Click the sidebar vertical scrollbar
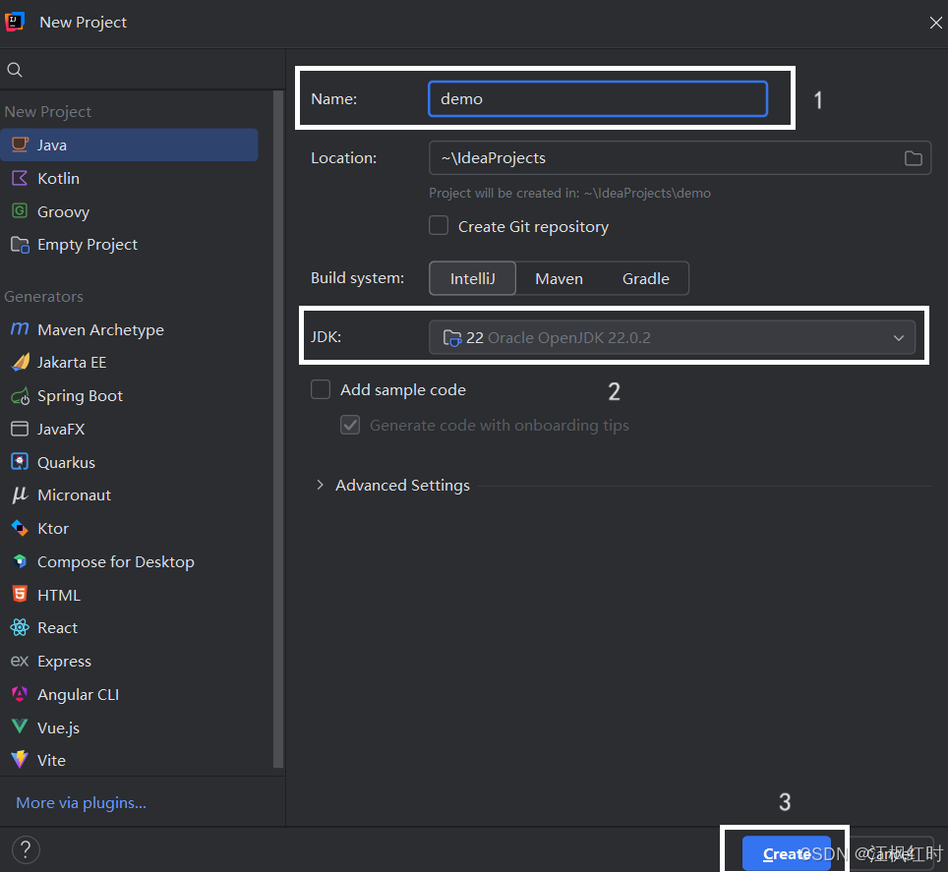Viewport: 948px width, 872px height. (x=278, y=429)
